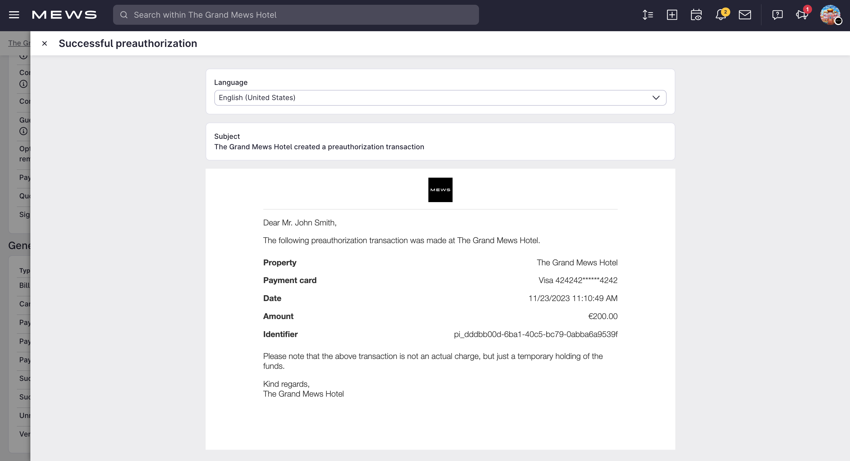Screen dimensions: 850x461
Task: Open the Language dropdown
Action: coord(440,98)
